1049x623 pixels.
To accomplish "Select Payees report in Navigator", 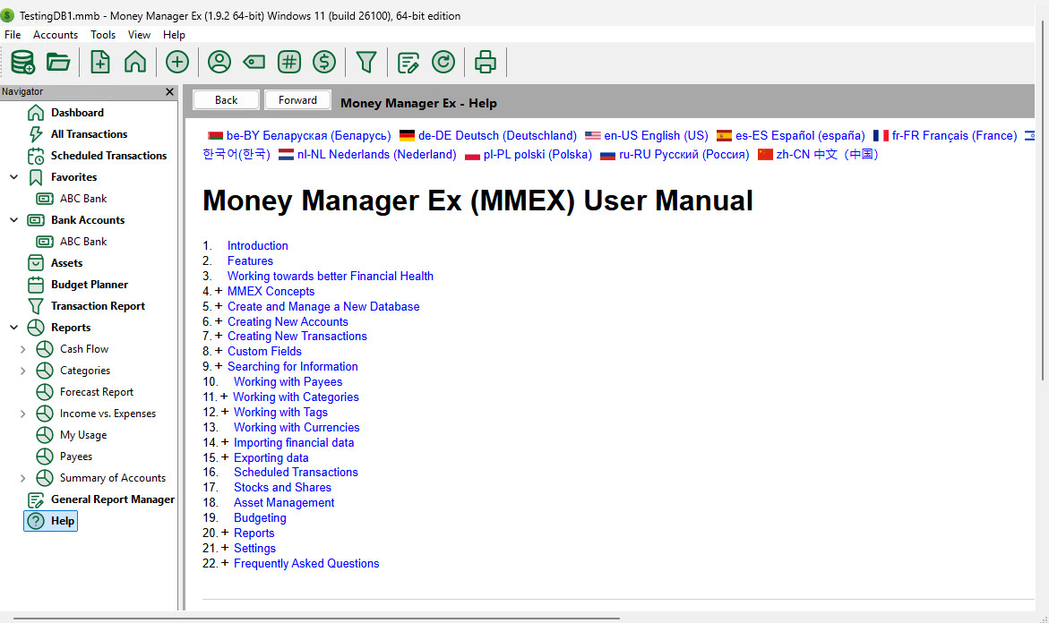I will (75, 457).
